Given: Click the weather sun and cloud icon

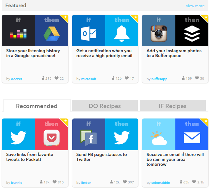Looking at the screenshot, I should click(159, 138).
